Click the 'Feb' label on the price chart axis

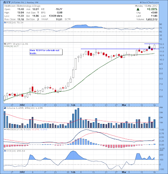[x=73, y=105]
